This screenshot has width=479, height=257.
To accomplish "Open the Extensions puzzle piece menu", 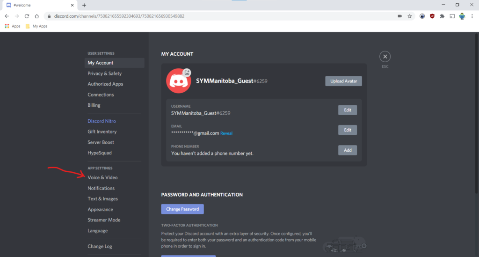I will click(x=442, y=16).
